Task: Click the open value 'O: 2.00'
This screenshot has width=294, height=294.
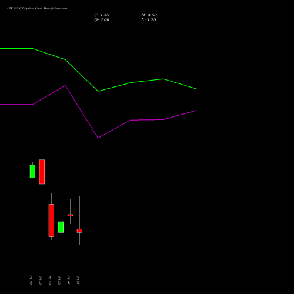Action: (102, 20)
